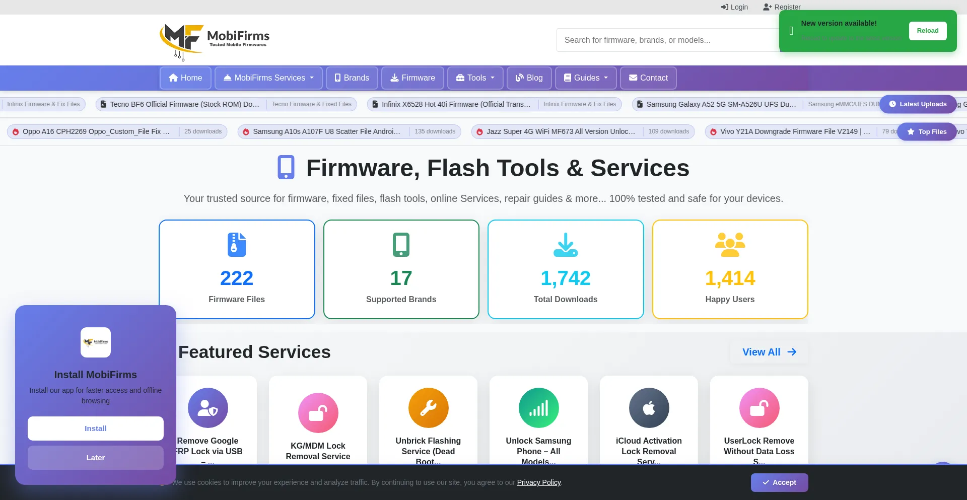Open the Brands nav item
Image resolution: width=967 pixels, height=500 pixels.
pos(352,78)
